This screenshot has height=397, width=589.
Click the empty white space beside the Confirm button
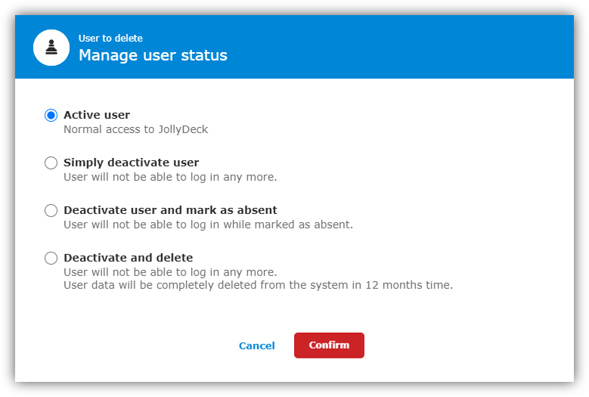tap(451, 345)
